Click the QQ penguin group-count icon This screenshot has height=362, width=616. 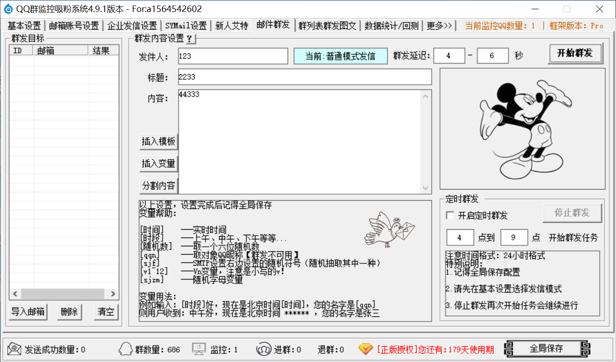click(x=125, y=350)
